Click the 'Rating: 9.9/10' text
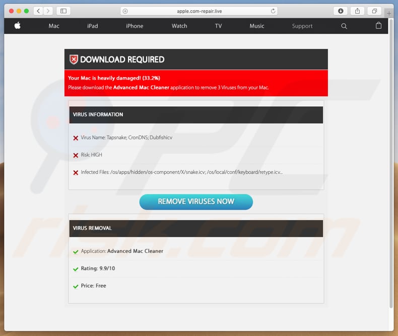The height and width of the screenshot is (336, 398). click(x=98, y=268)
